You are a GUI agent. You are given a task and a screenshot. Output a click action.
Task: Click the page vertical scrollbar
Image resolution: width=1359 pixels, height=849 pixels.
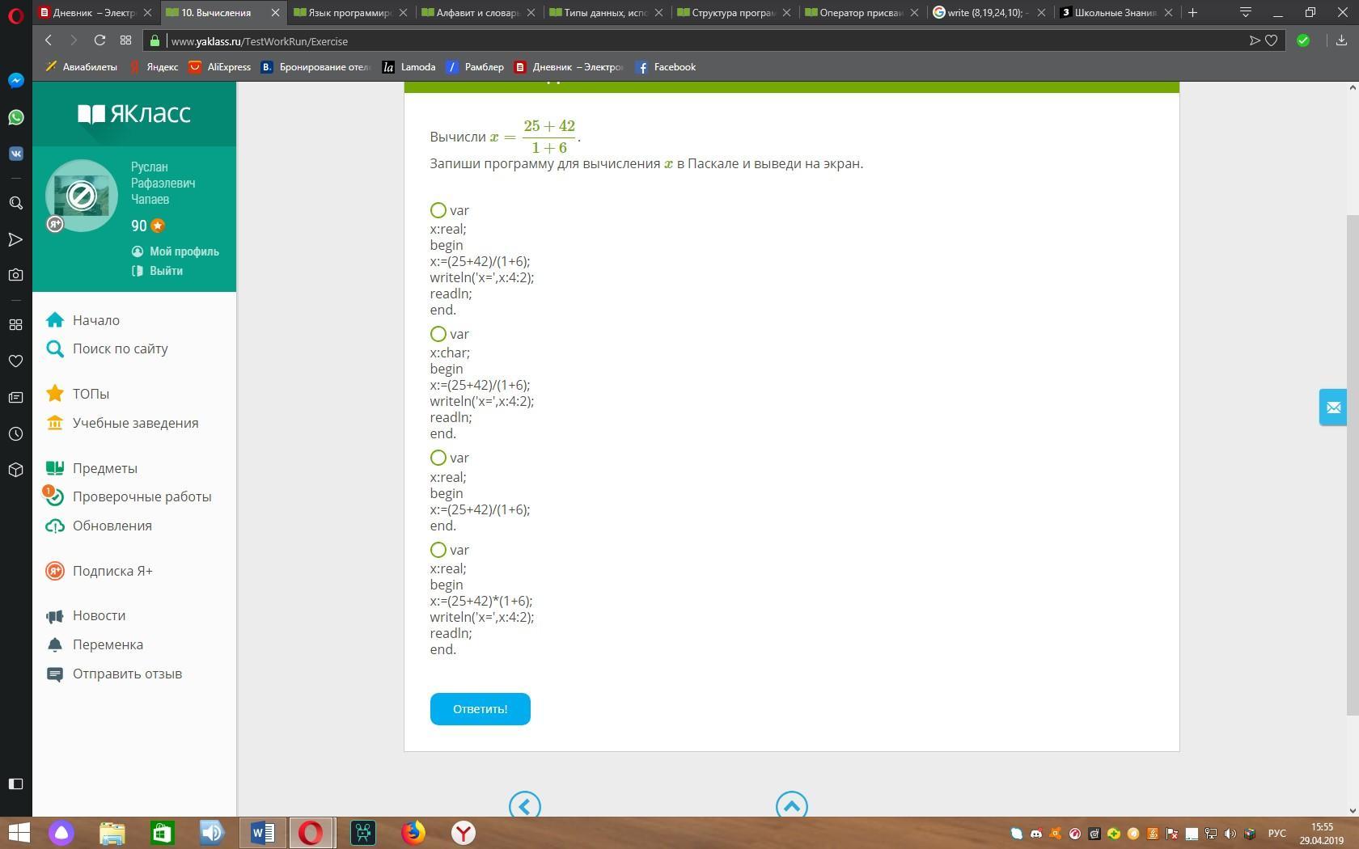(1352, 464)
